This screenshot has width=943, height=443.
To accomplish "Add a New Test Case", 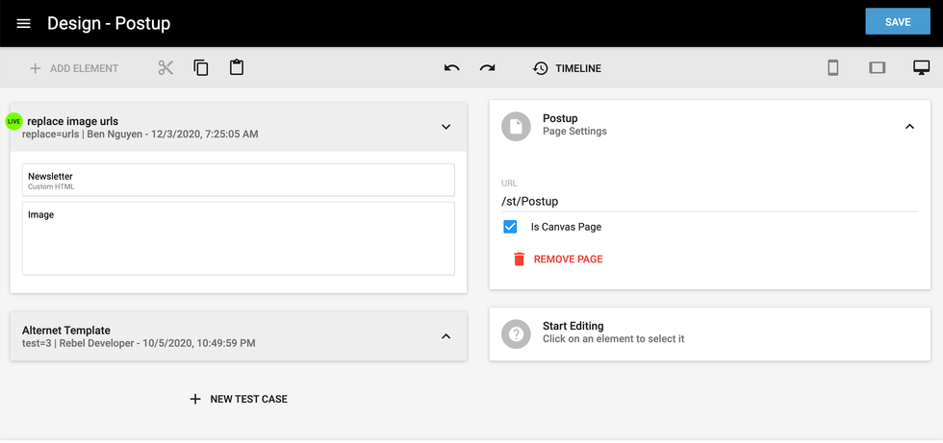I will (x=238, y=399).
